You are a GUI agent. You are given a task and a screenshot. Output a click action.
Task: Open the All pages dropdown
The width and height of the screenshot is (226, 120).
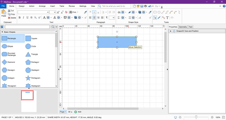tap(70, 112)
